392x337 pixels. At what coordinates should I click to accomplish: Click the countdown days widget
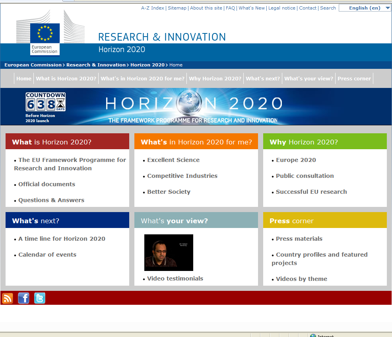45,102
